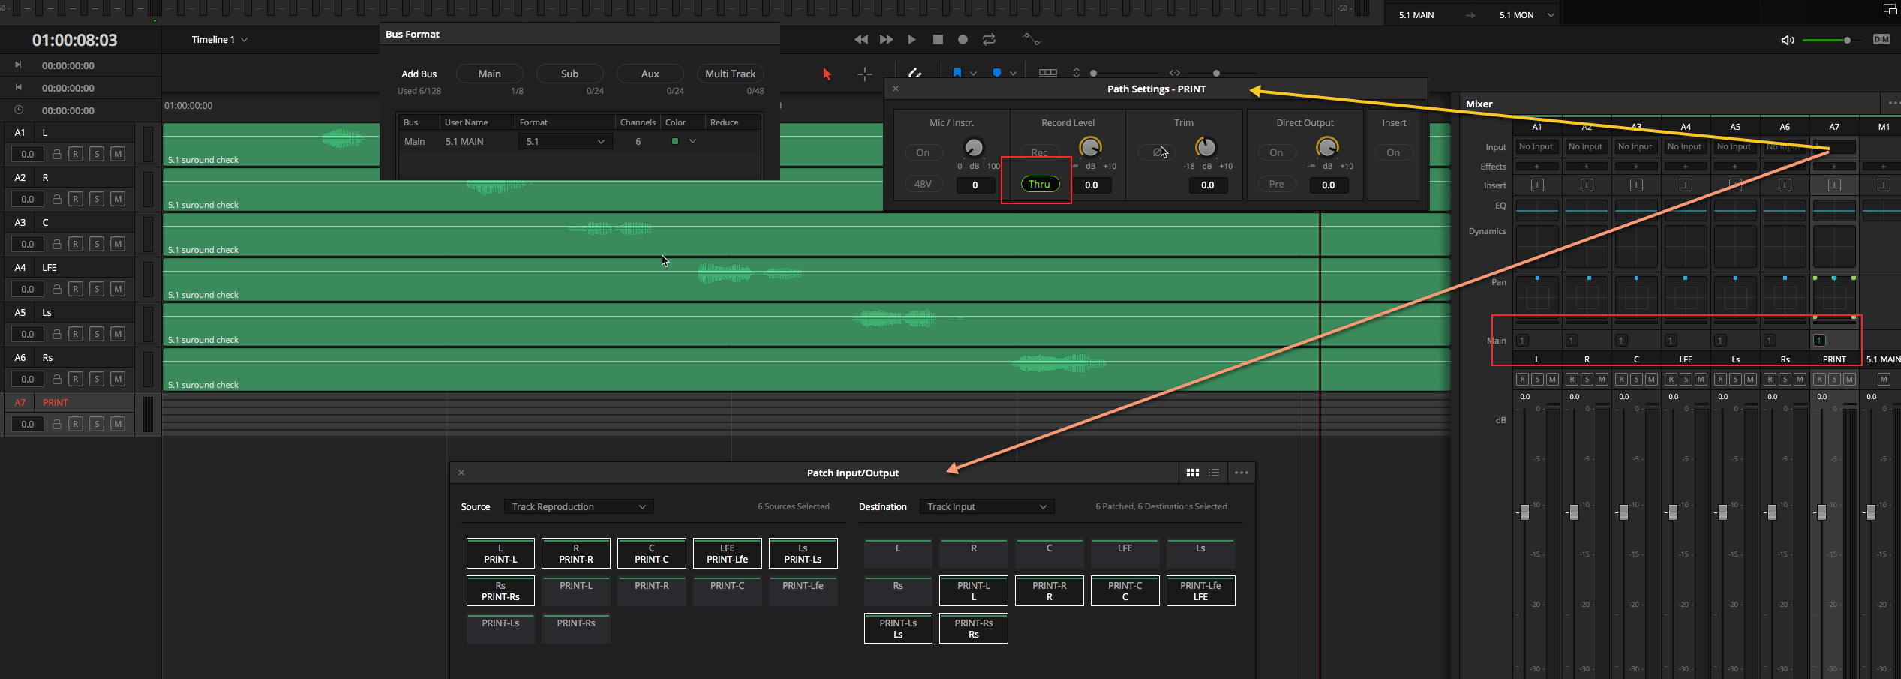Add effect to A2 mixer channel

(1586, 167)
